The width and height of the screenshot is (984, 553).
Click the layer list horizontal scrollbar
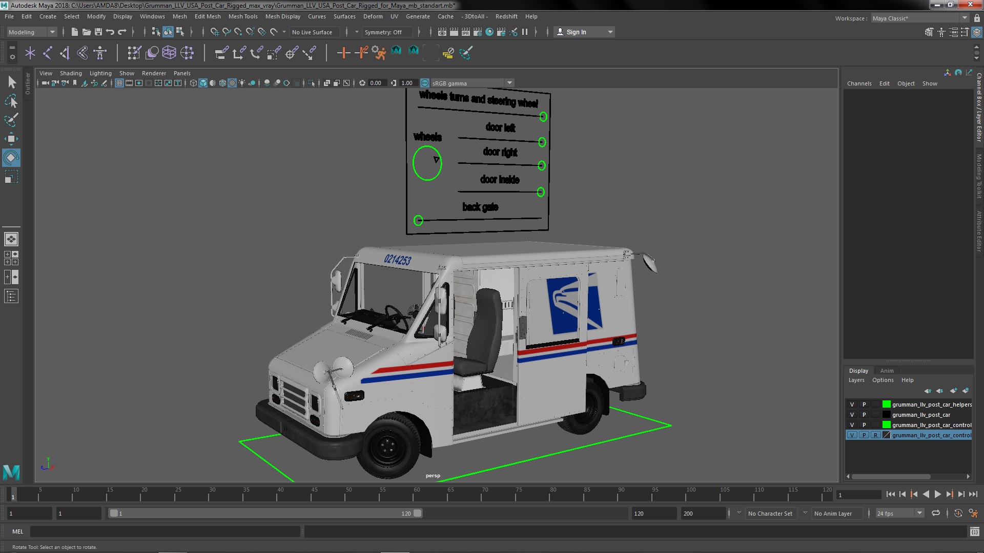[x=891, y=476]
